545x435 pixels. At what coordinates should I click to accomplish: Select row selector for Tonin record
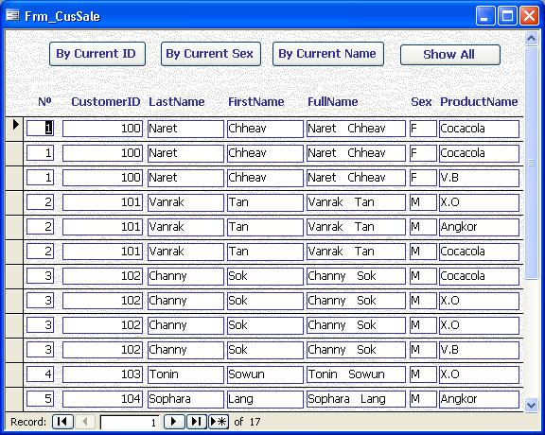coord(14,374)
